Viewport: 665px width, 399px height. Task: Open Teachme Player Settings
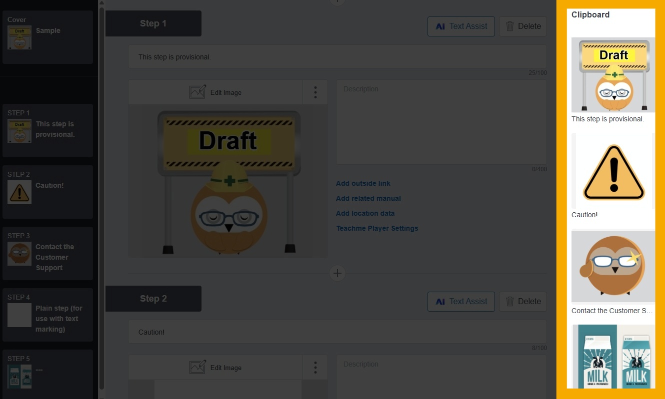click(377, 228)
